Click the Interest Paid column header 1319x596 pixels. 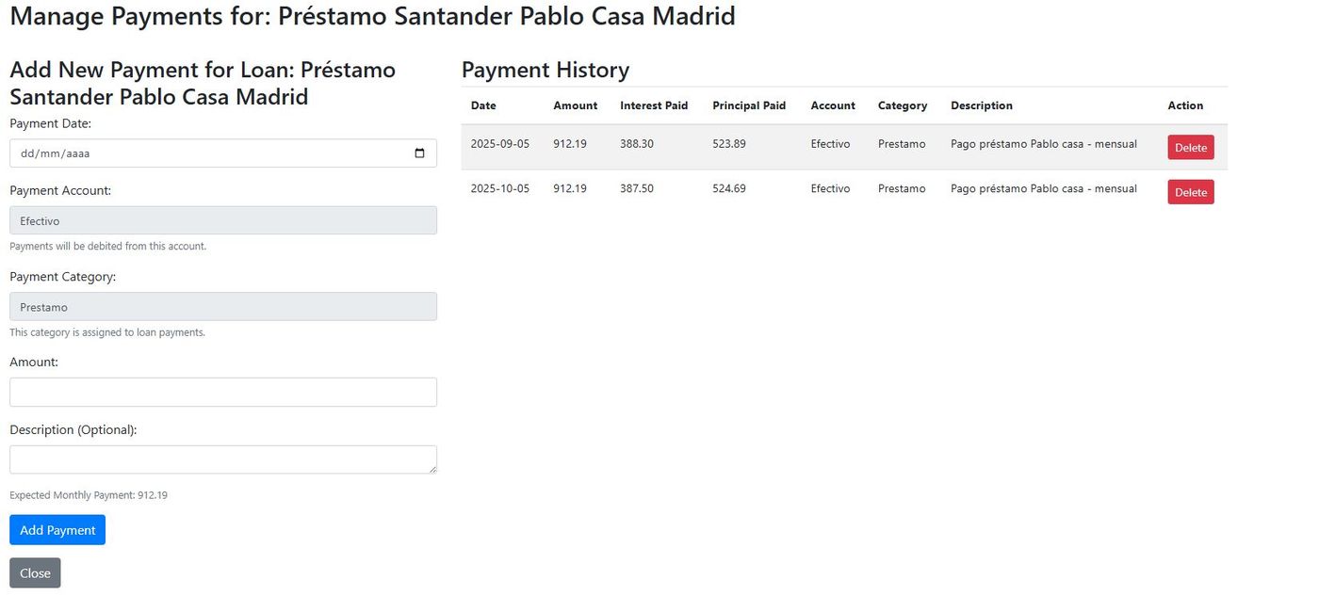coord(654,105)
